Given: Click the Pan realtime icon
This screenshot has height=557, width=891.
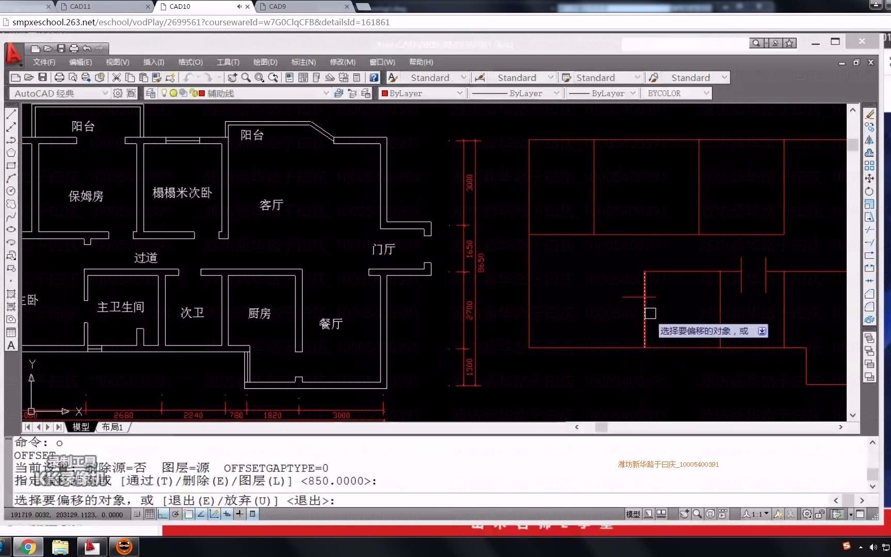Looking at the screenshot, I should [x=233, y=77].
